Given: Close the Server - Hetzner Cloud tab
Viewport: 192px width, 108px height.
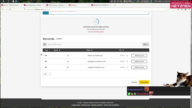Looking at the screenshot, I should [x=21, y=5].
